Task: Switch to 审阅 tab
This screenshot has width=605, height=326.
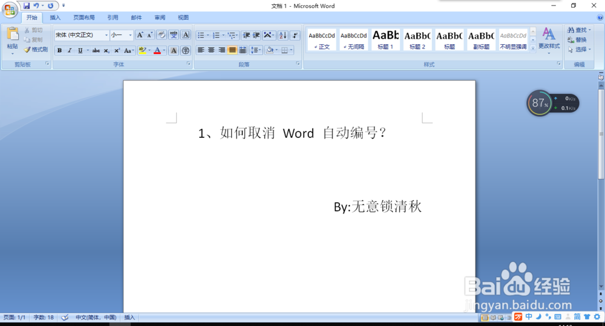Action: click(x=160, y=18)
